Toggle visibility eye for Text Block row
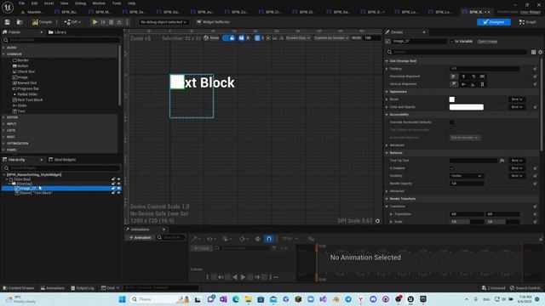545x306 pixels. point(118,193)
